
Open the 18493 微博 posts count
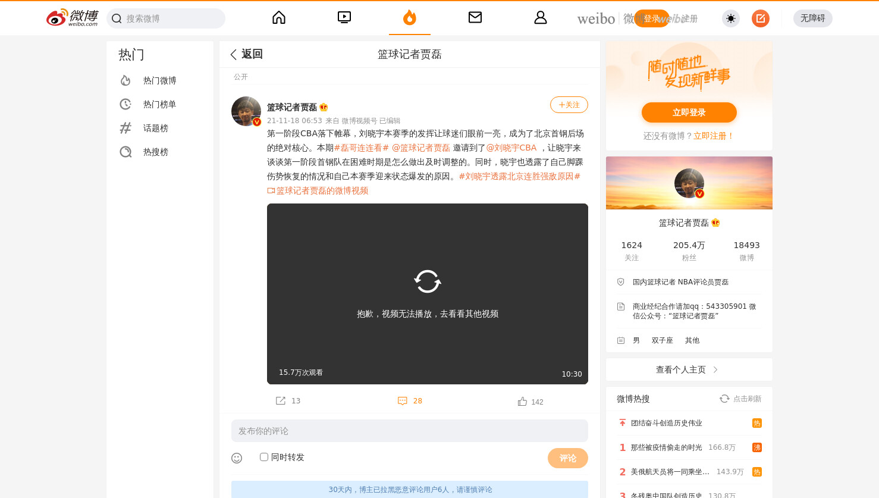pyautogui.click(x=747, y=250)
